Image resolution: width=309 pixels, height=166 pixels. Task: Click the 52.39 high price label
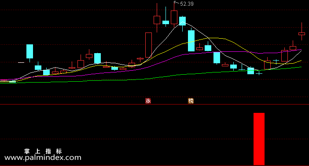187,4
